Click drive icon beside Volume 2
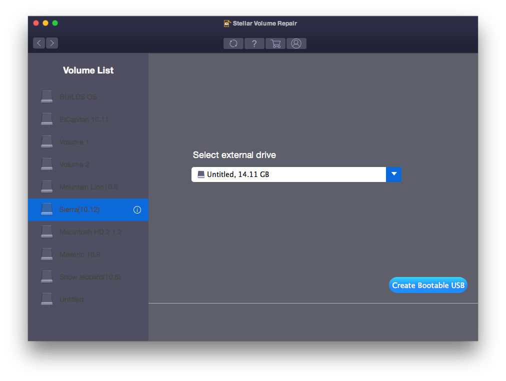Screen dimensions: 506x381 pyautogui.click(x=47, y=164)
